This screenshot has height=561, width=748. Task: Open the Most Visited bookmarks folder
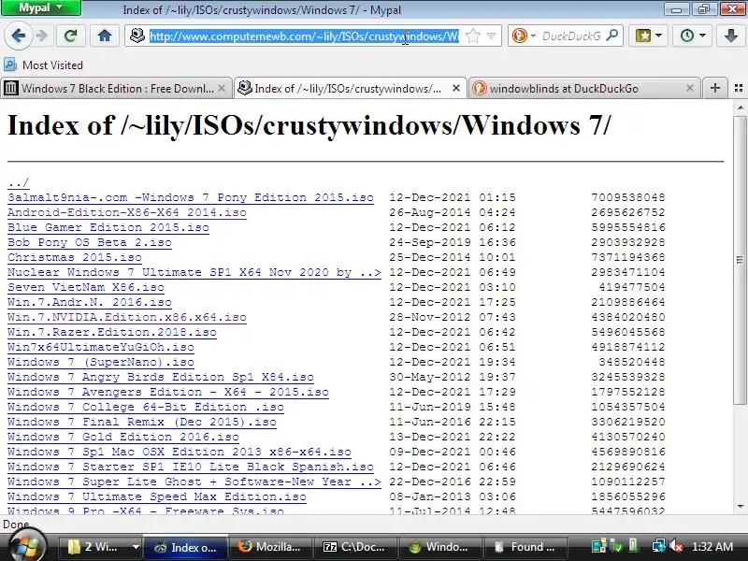click(43, 65)
